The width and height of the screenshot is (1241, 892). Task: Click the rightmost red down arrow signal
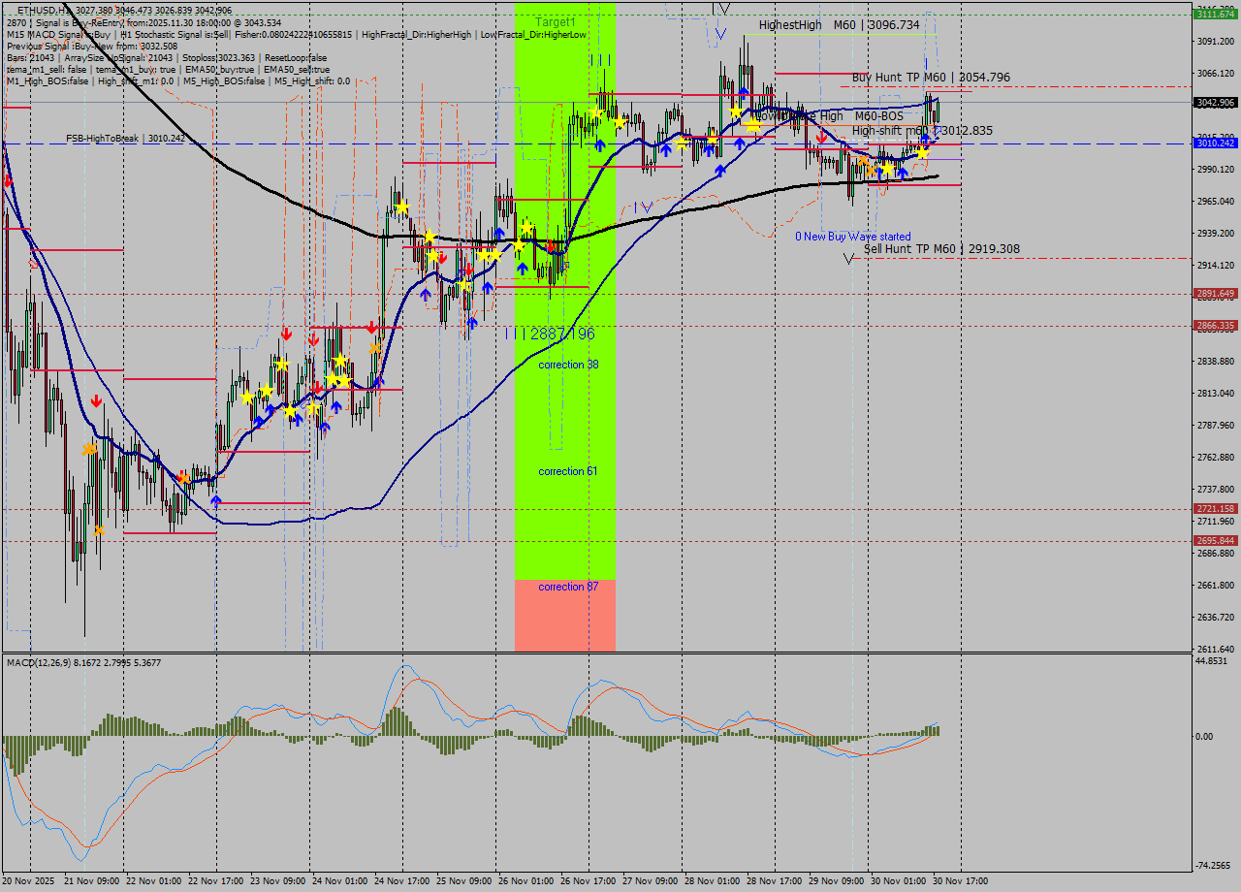821,137
